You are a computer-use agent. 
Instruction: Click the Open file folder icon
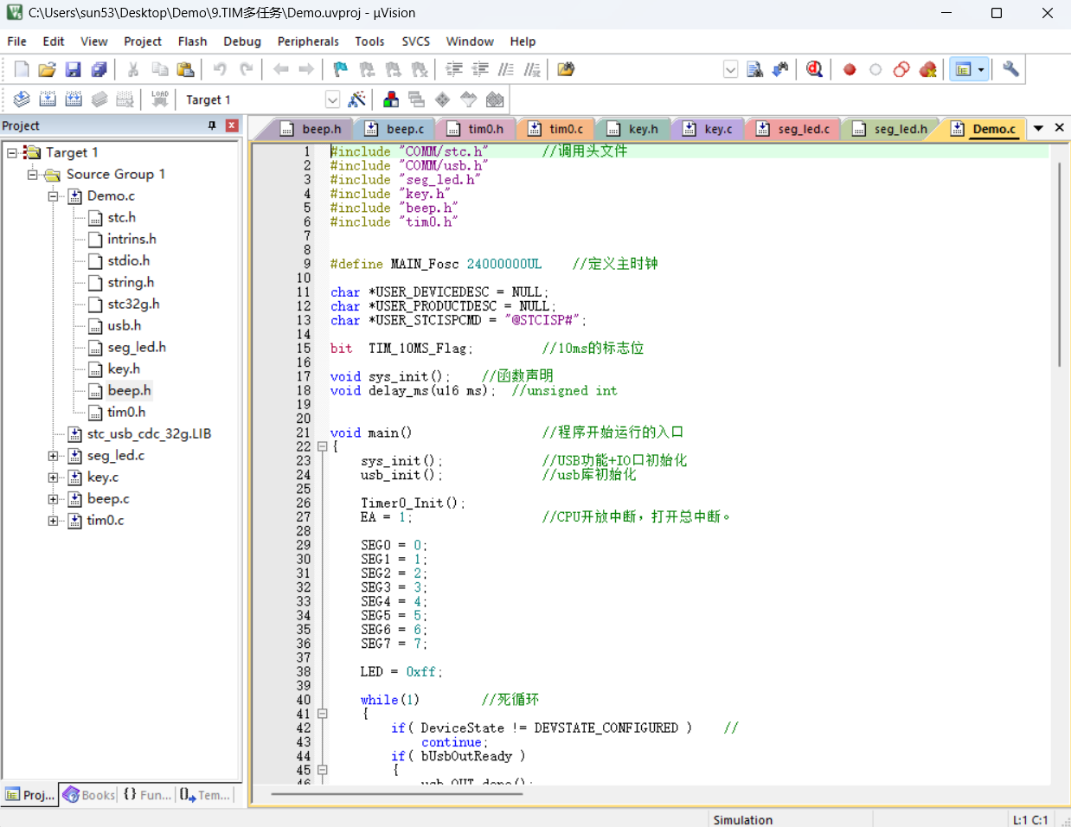coord(47,69)
